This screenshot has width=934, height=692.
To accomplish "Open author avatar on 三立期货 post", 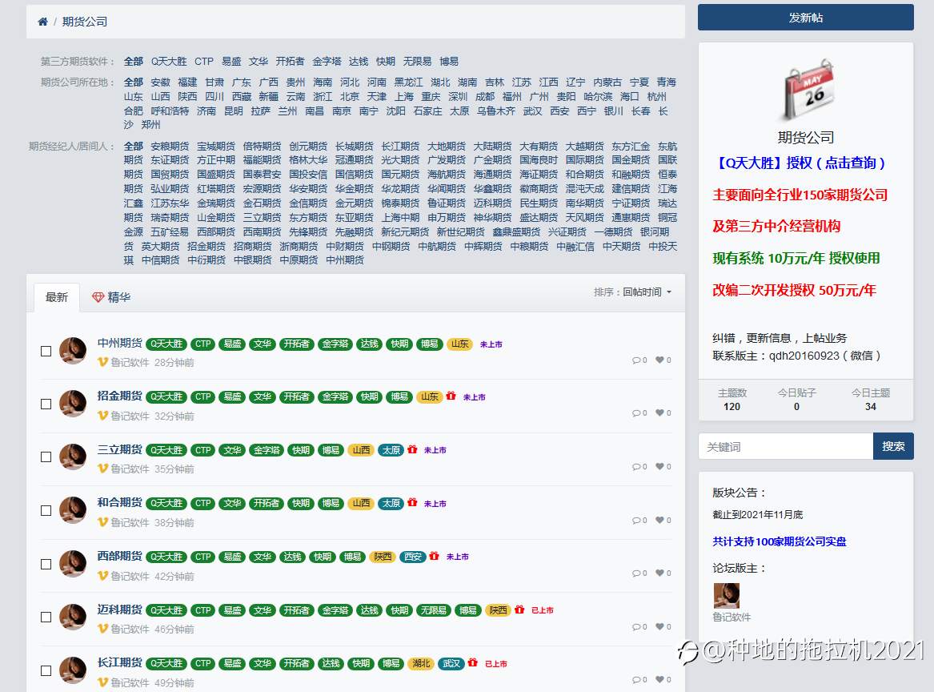I will click(74, 457).
